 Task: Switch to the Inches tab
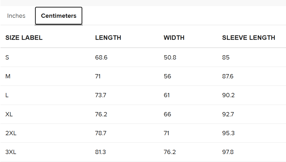[16, 16]
